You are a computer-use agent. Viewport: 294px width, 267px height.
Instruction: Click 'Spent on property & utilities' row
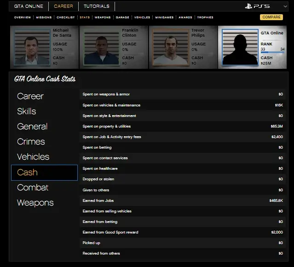pos(183,127)
